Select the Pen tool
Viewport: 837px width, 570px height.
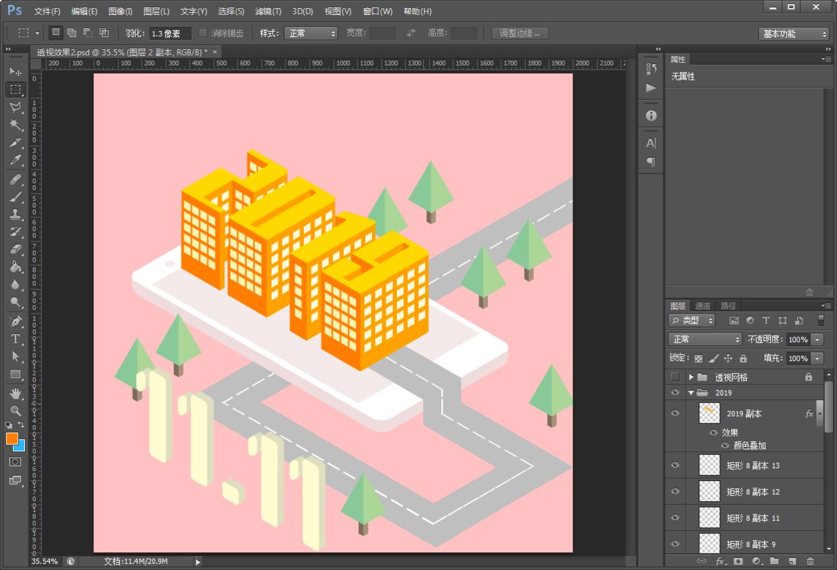click(16, 321)
